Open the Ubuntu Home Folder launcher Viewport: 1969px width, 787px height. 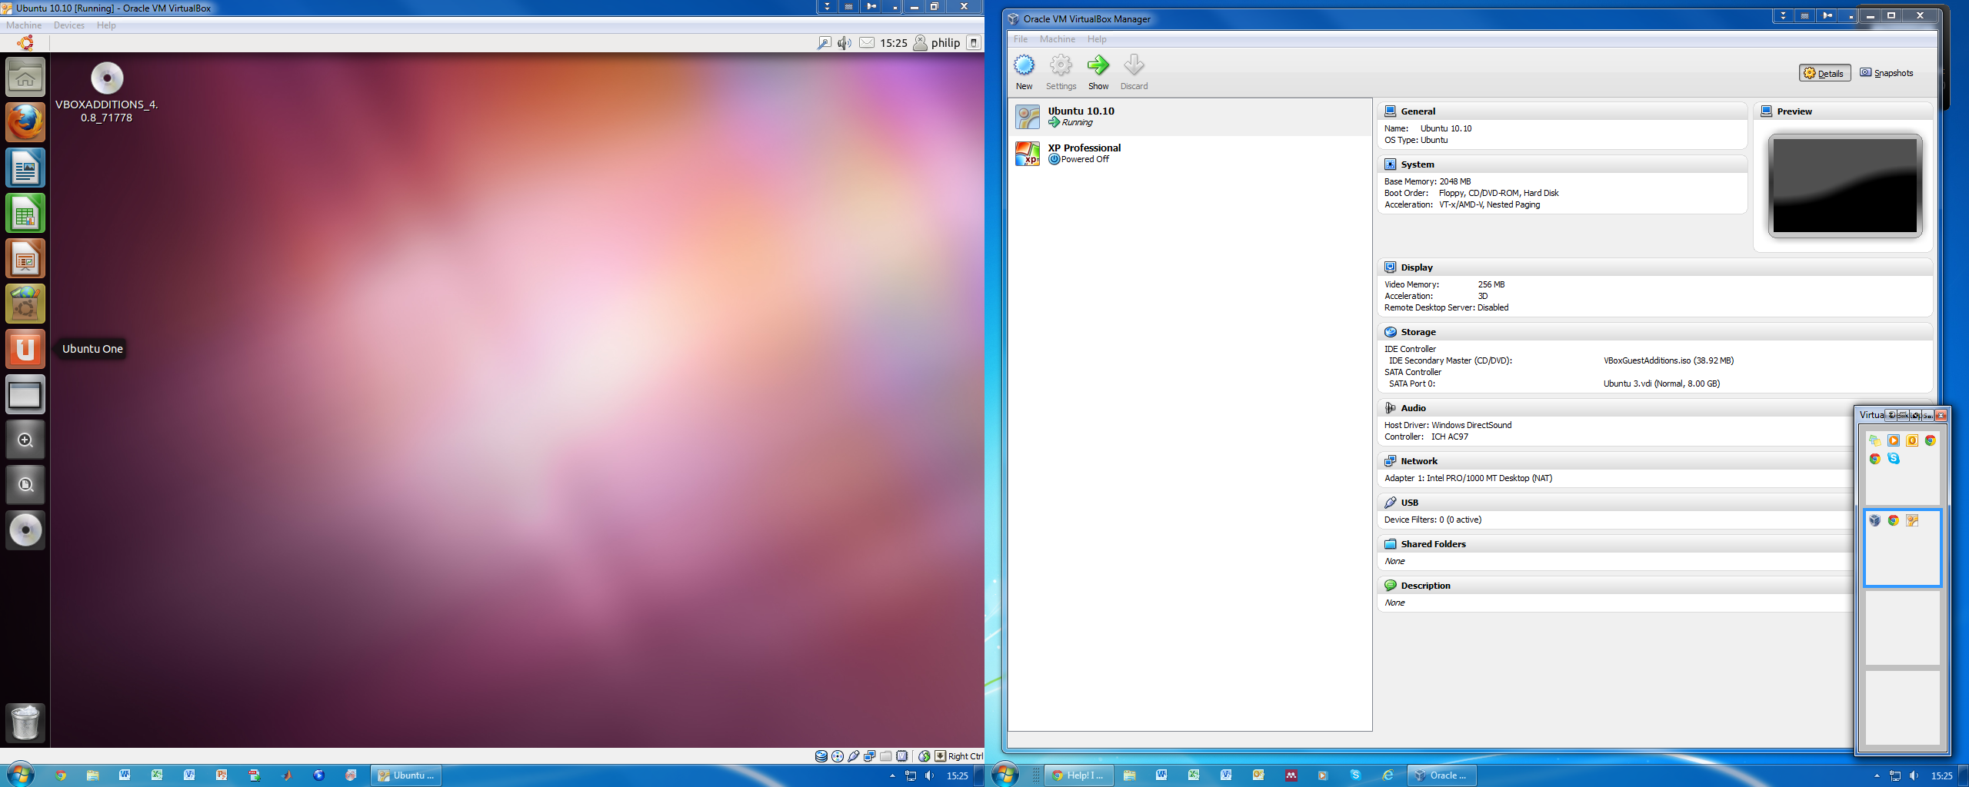tap(25, 78)
